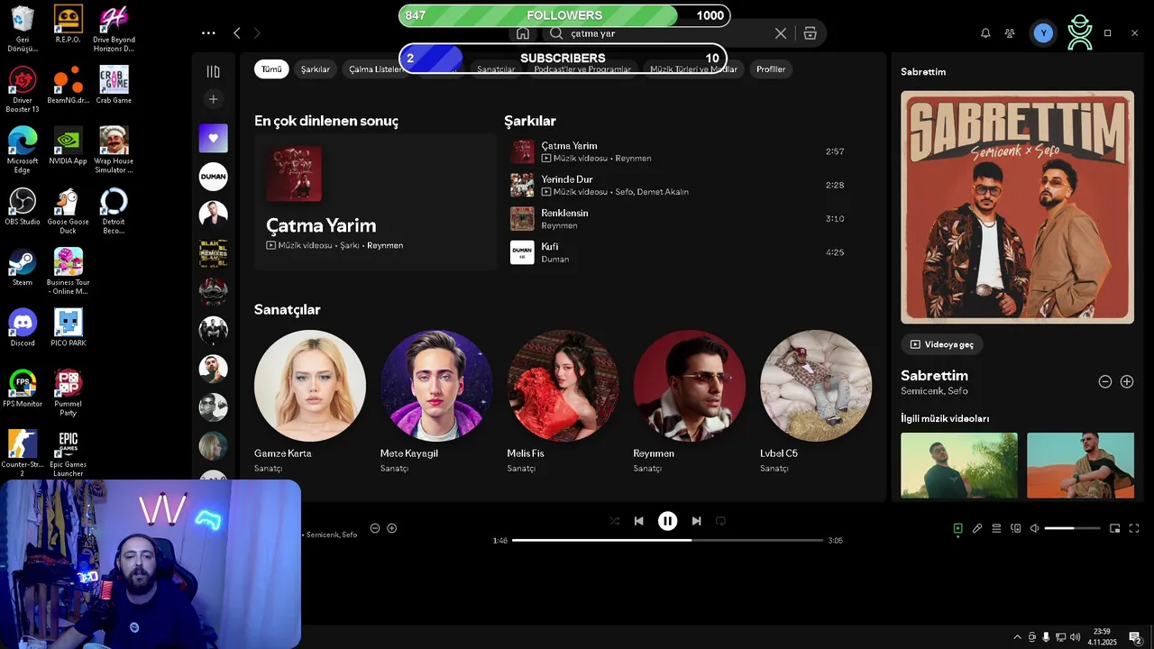The image size is (1154, 649).
Task: Open the Queue icon in player bar
Action: click(996, 528)
